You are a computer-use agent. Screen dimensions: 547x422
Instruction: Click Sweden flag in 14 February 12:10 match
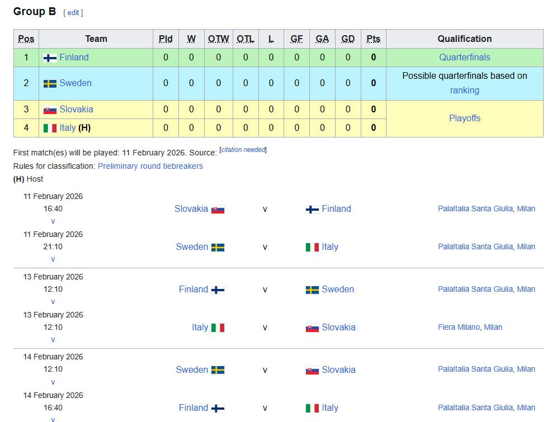pos(218,370)
